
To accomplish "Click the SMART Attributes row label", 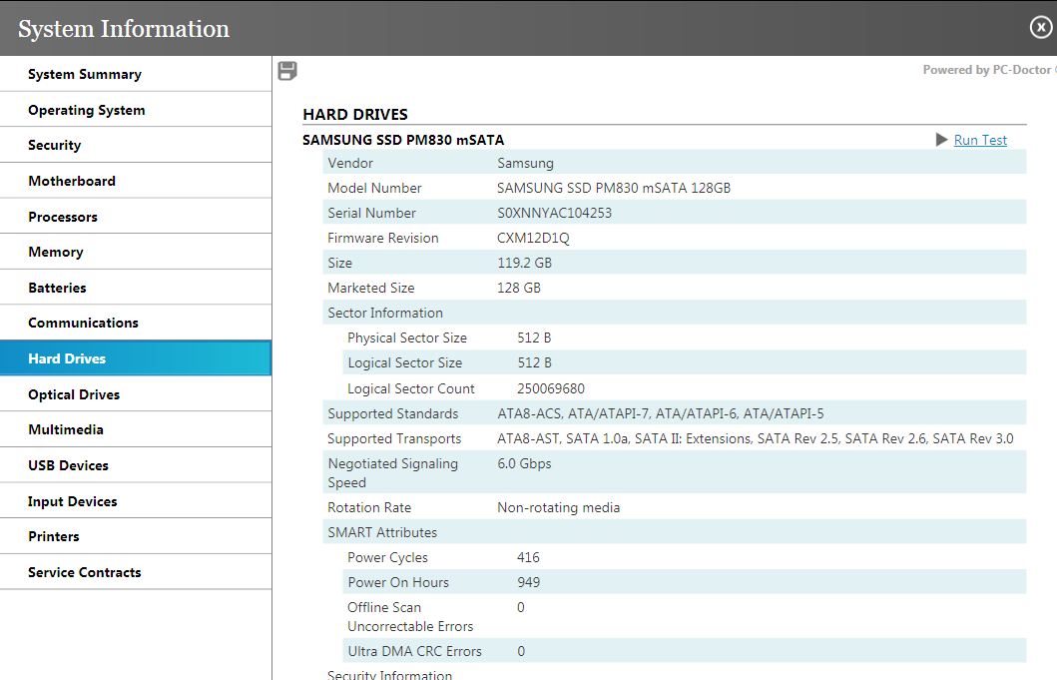I will click(x=382, y=532).
